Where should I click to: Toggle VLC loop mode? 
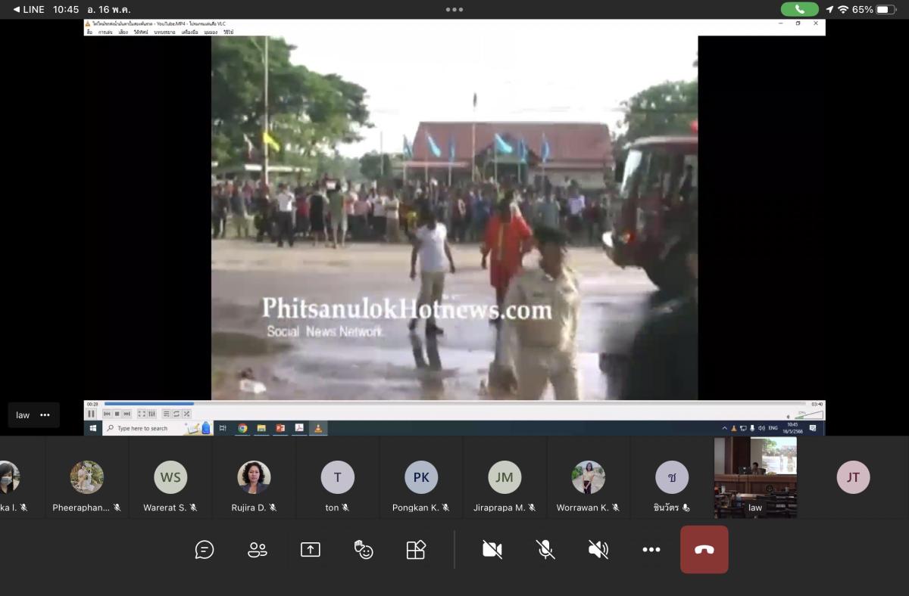point(176,414)
